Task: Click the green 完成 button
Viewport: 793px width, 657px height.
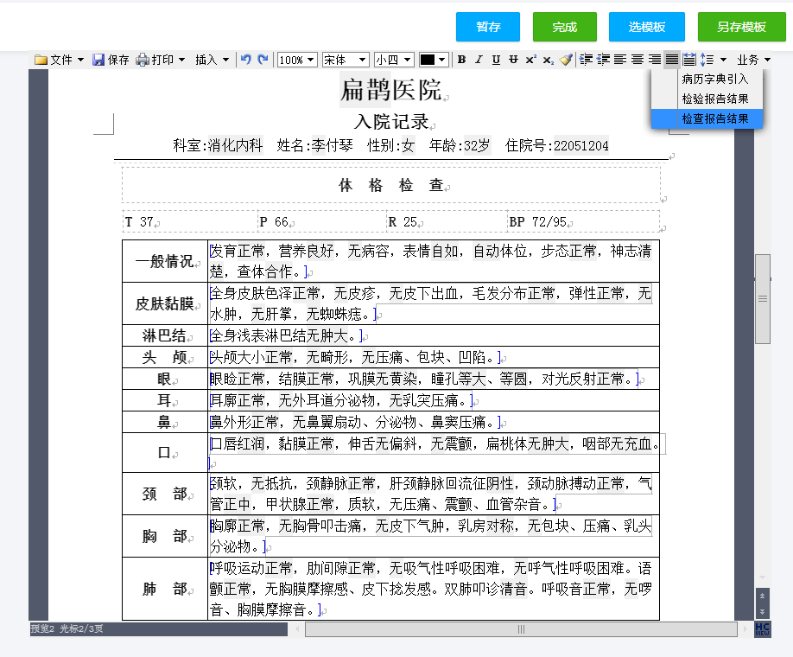Action: [x=564, y=27]
